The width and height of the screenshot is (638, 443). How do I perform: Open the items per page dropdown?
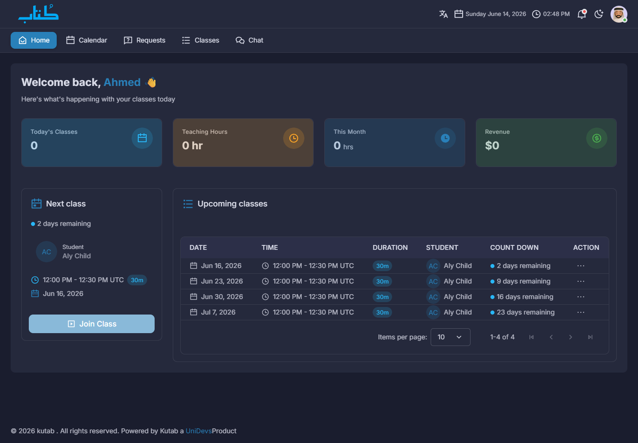click(x=450, y=337)
